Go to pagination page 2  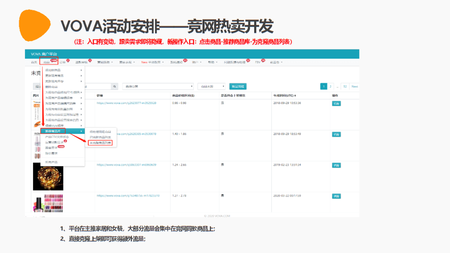(330, 86)
